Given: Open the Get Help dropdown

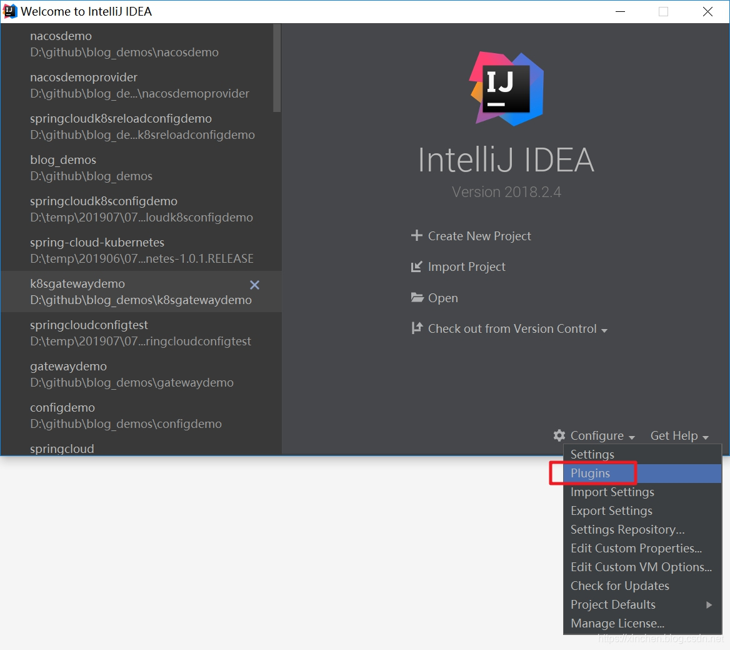Looking at the screenshot, I should (680, 435).
